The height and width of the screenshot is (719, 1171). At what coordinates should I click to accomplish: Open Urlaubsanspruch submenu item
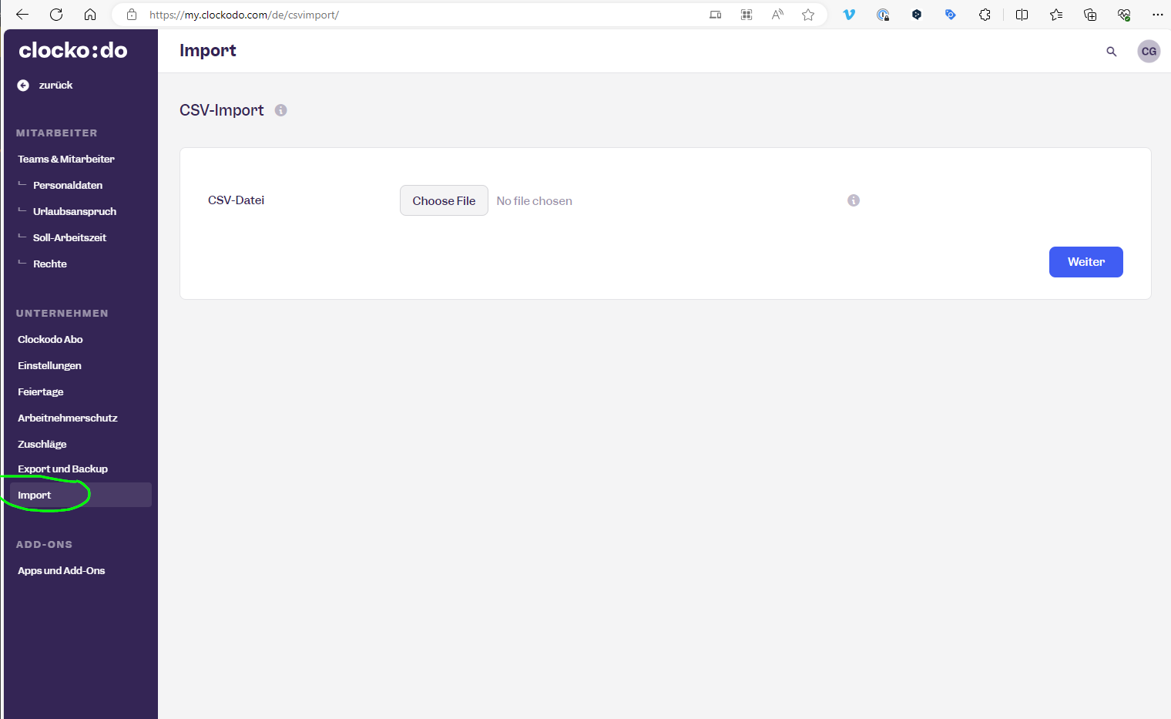75,211
